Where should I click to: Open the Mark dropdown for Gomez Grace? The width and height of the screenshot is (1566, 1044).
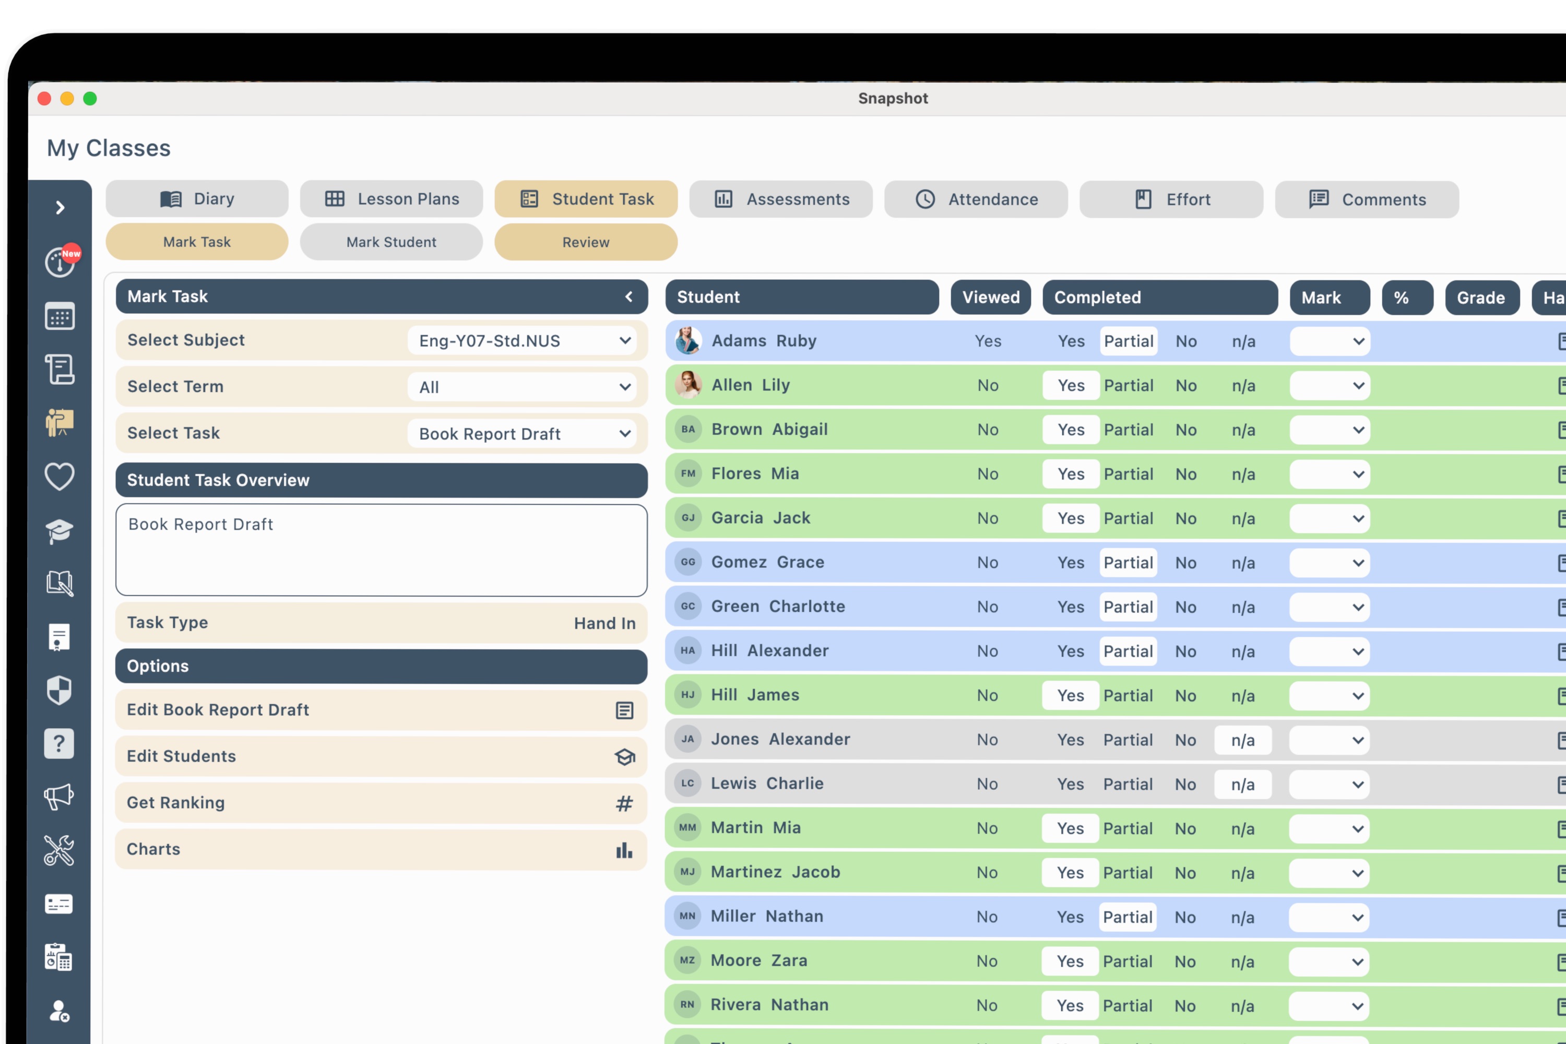tap(1330, 563)
